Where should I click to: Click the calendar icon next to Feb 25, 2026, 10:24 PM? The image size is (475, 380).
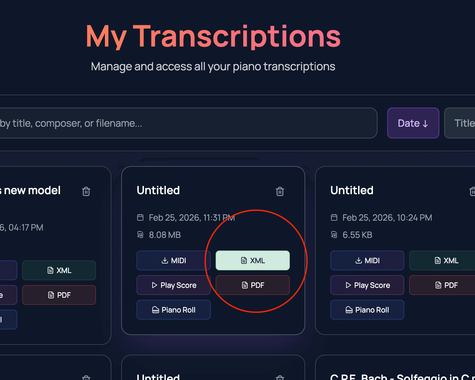[334, 217]
